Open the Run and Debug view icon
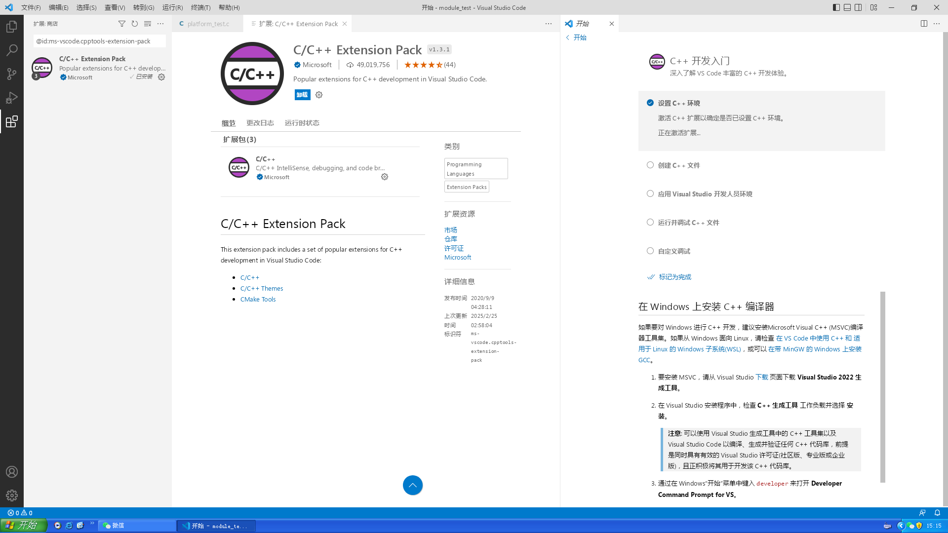The image size is (948, 533). 11,98
